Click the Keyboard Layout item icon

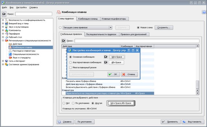[10, 51]
